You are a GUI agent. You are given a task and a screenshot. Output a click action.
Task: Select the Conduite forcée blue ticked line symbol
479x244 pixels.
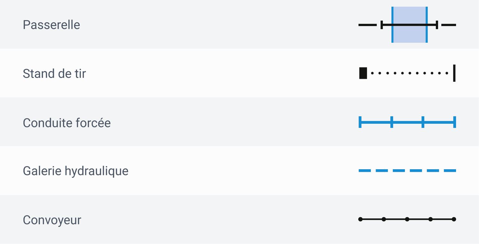[407, 122]
